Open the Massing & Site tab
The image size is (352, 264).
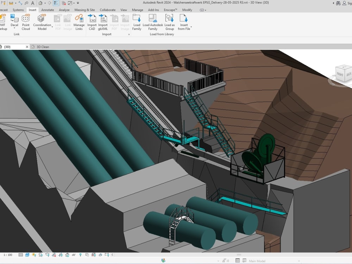click(x=84, y=10)
